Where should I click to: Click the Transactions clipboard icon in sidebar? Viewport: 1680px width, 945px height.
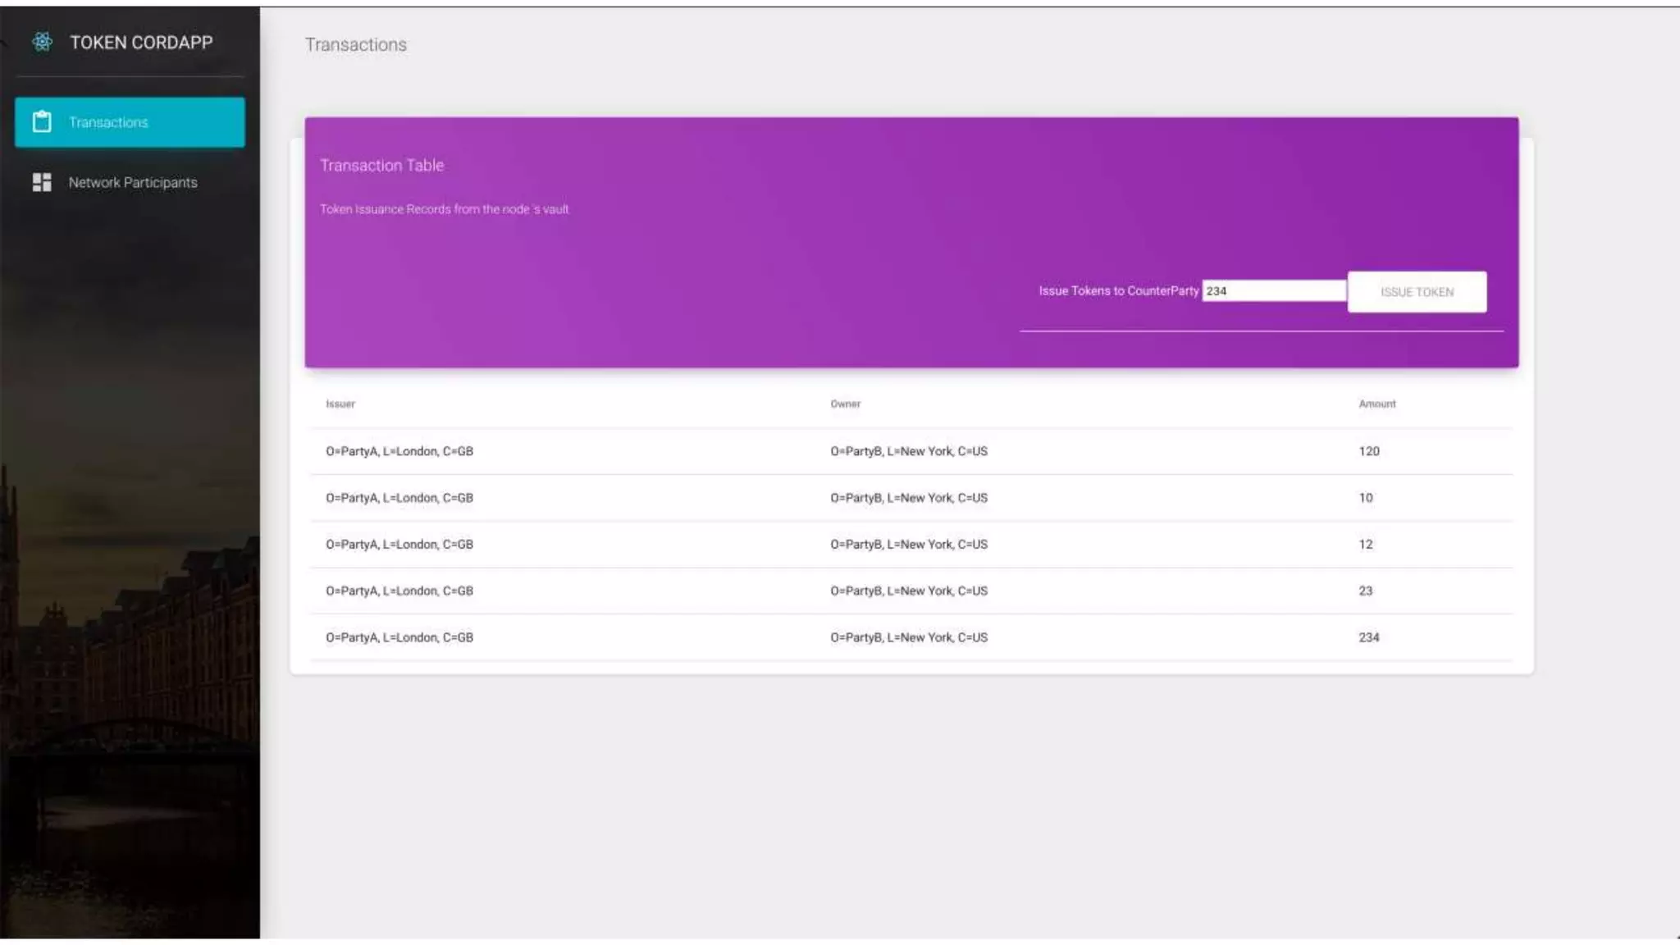pyautogui.click(x=42, y=122)
